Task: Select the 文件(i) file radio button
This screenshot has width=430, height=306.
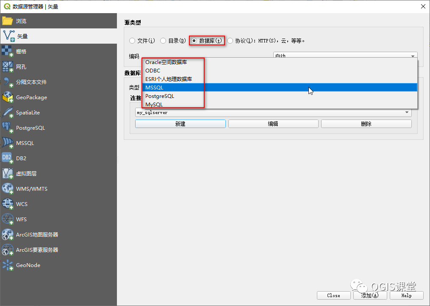Action: coord(132,41)
